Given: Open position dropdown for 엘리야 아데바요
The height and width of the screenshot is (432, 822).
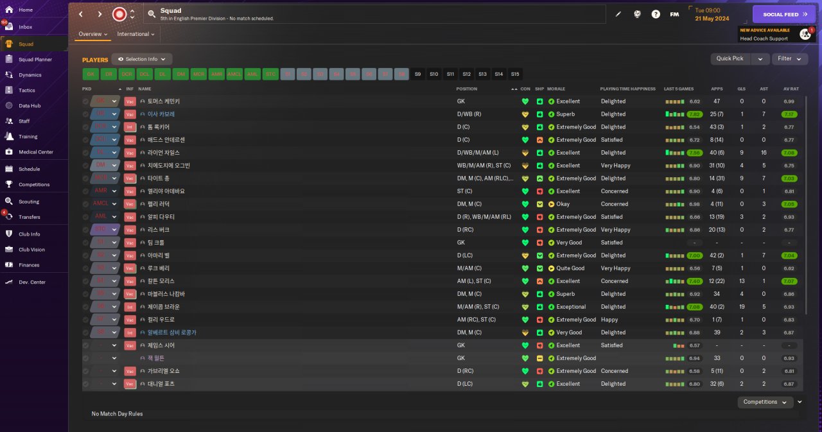Looking at the screenshot, I should pos(105,191).
